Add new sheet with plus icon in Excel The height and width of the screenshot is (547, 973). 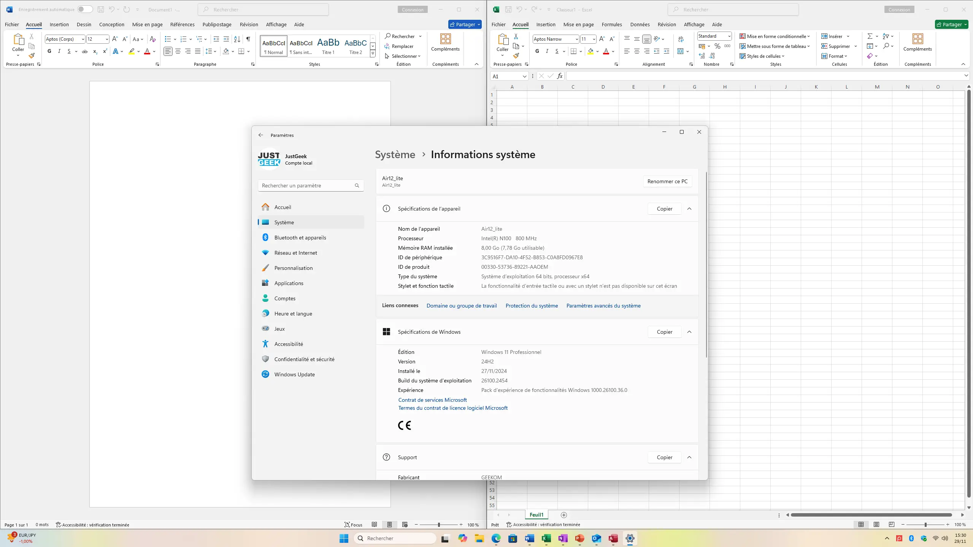(x=564, y=515)
